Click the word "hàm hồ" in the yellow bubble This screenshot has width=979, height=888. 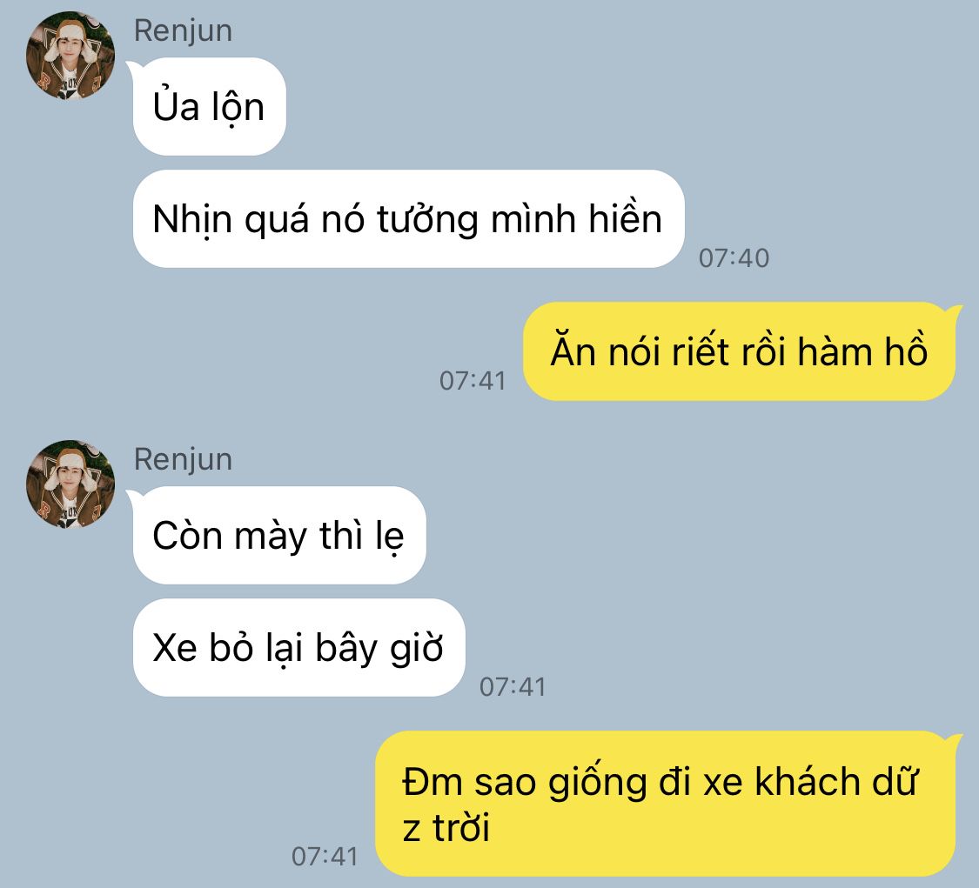point(862,350)
